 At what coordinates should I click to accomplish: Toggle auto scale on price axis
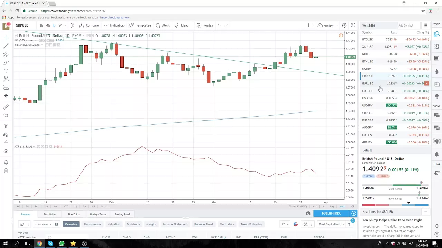click(x=342, y=206)
